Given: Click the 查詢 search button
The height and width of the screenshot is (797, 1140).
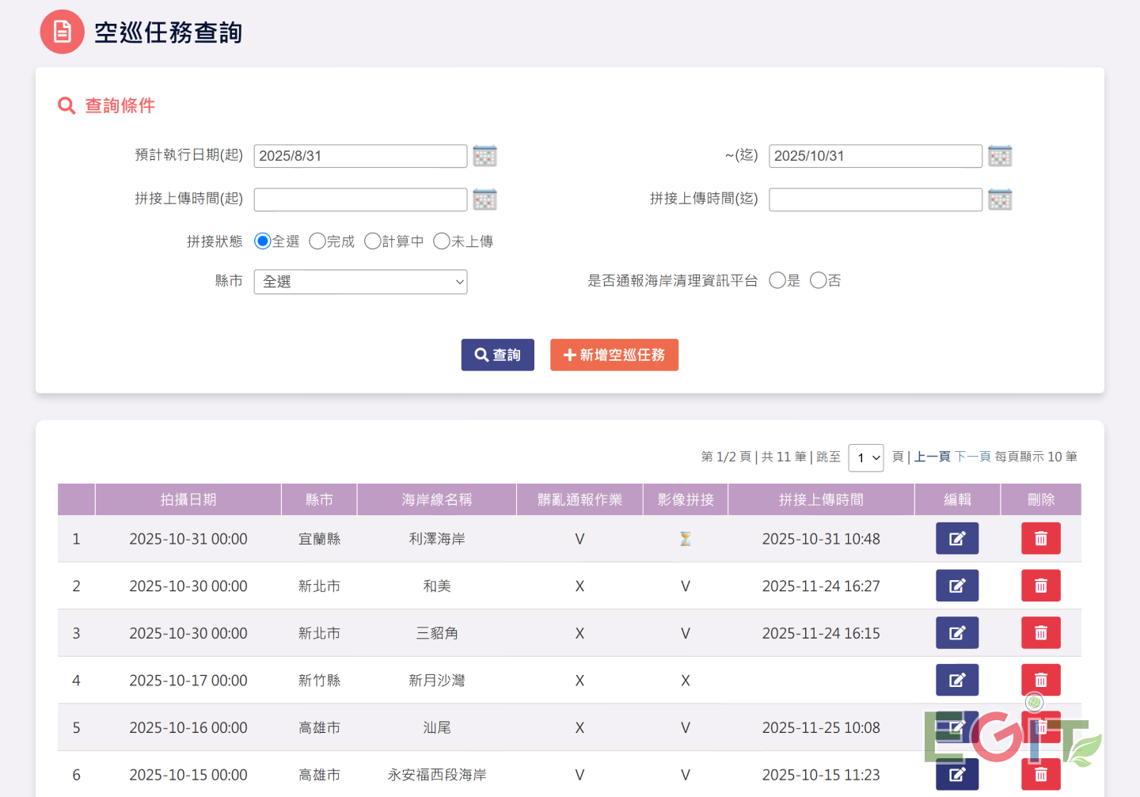Looking at the screenshot, I should [498, 355].
